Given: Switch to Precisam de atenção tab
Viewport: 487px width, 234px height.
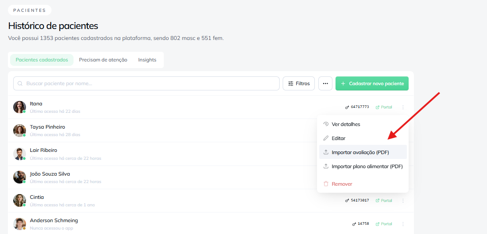Looking at the screenshot, I should [103, 60].
